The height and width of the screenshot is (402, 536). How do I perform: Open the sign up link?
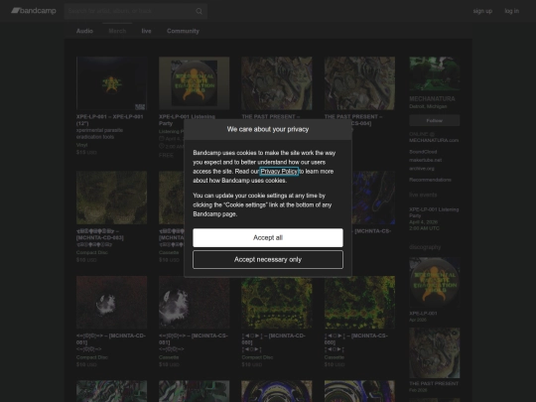(x=482, y=11)
